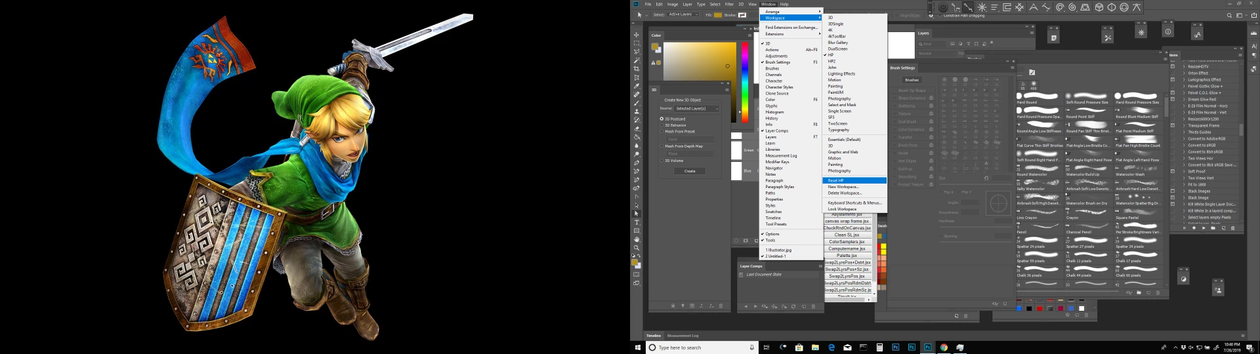Select the Clone Stamp tool
The width and height of the screenshot is (1260, 354).
pos(636,111)
